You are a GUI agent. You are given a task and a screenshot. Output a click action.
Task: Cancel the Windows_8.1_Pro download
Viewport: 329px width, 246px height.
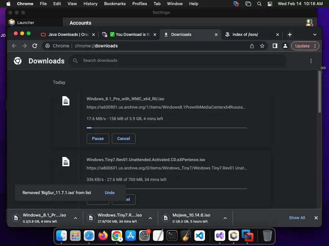(124, 138)
